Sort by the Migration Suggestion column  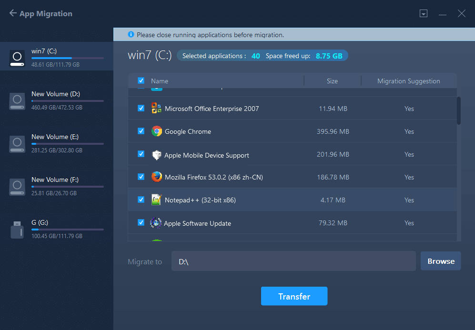click(409, 81)
